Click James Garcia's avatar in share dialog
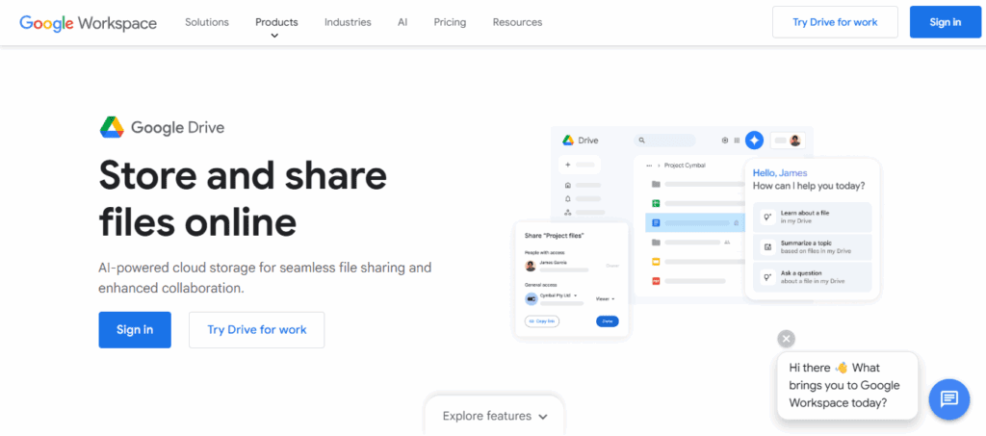The height and width of the screenshot is (436, 986). pos(531,266)
